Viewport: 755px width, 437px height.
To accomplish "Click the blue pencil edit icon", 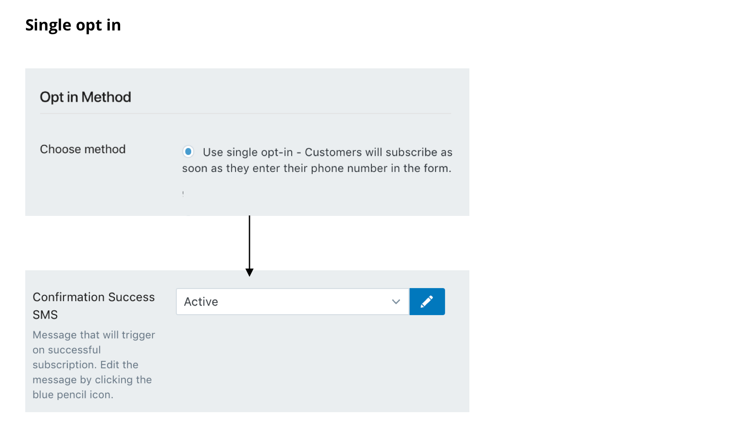I will click(x=427, y=302).
